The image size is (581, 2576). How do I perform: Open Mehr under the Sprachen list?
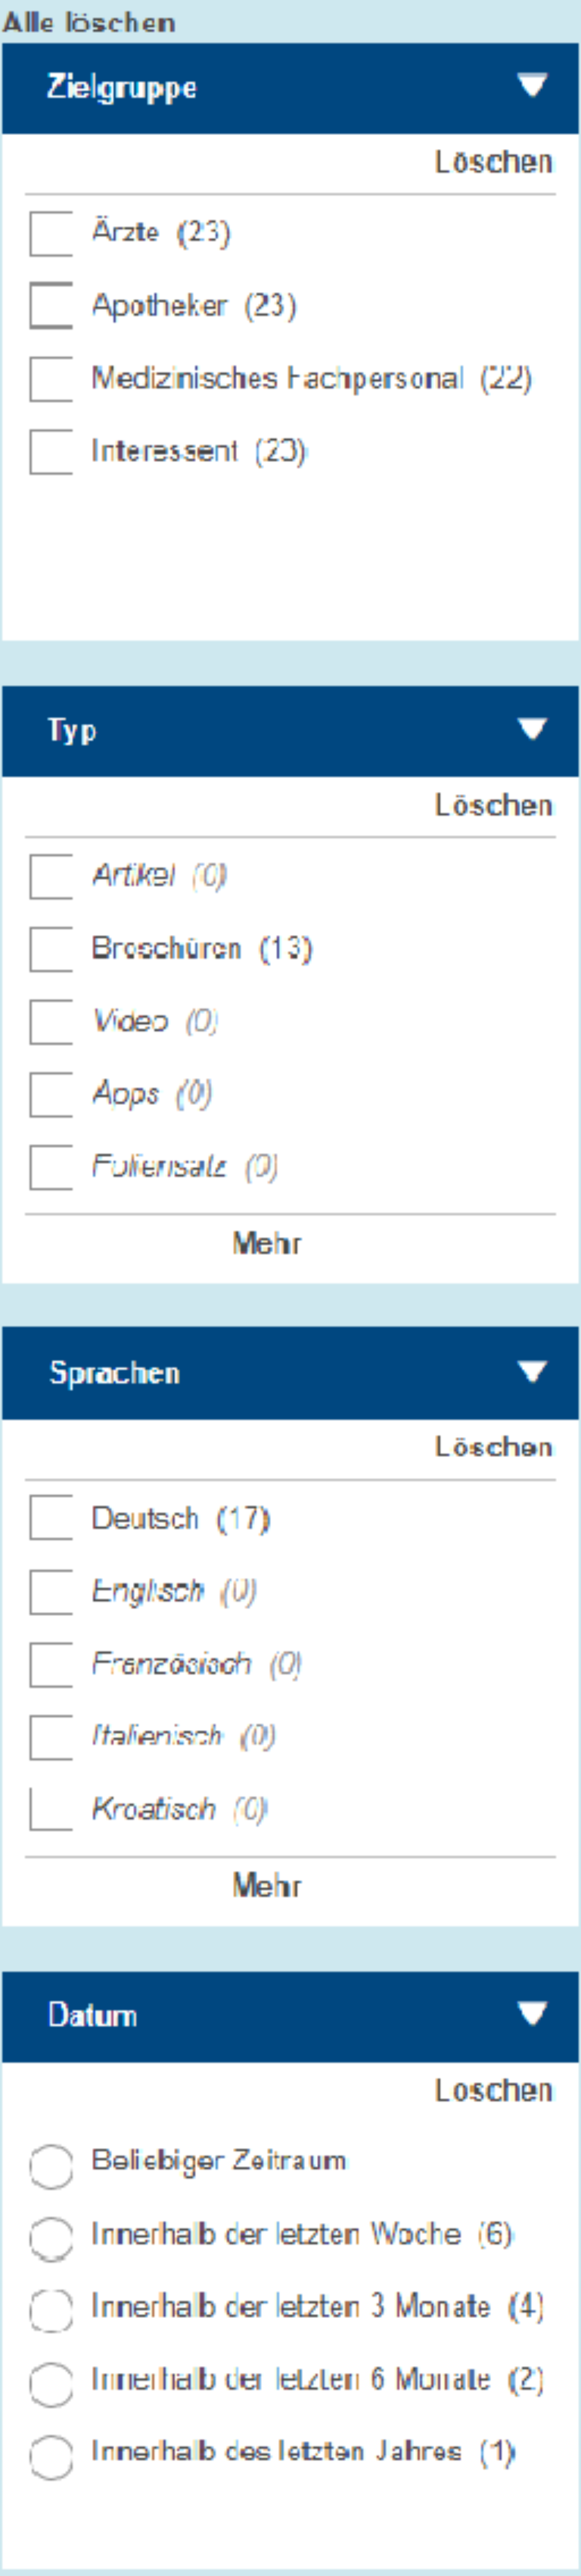pos(266,1886)
